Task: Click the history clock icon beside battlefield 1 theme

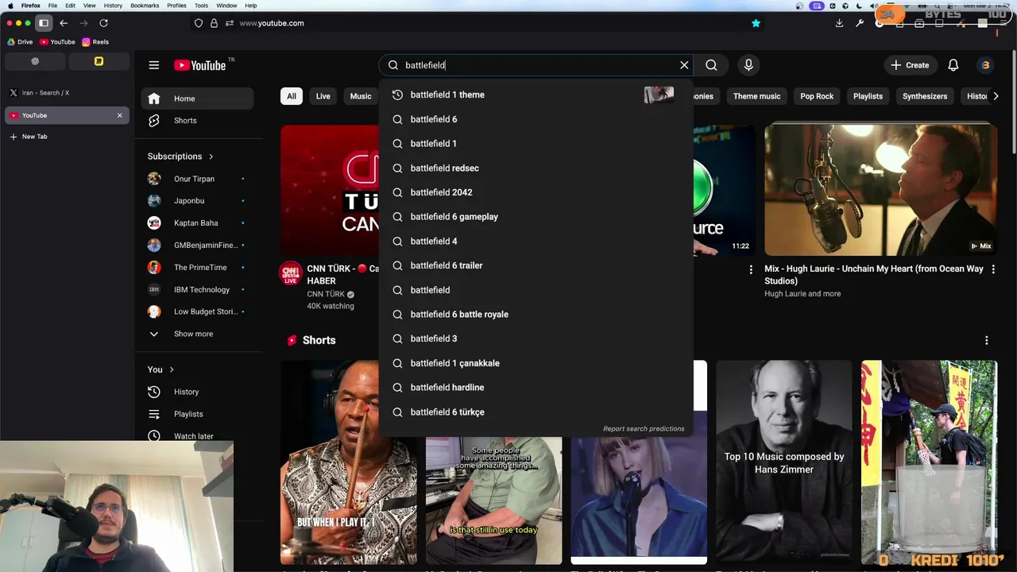Action: pos(397,95)
